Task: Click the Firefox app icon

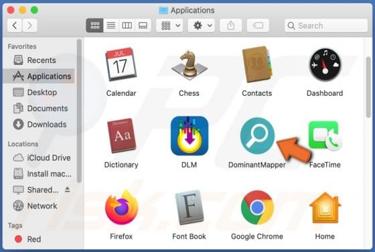Action: tap(121, 207)
